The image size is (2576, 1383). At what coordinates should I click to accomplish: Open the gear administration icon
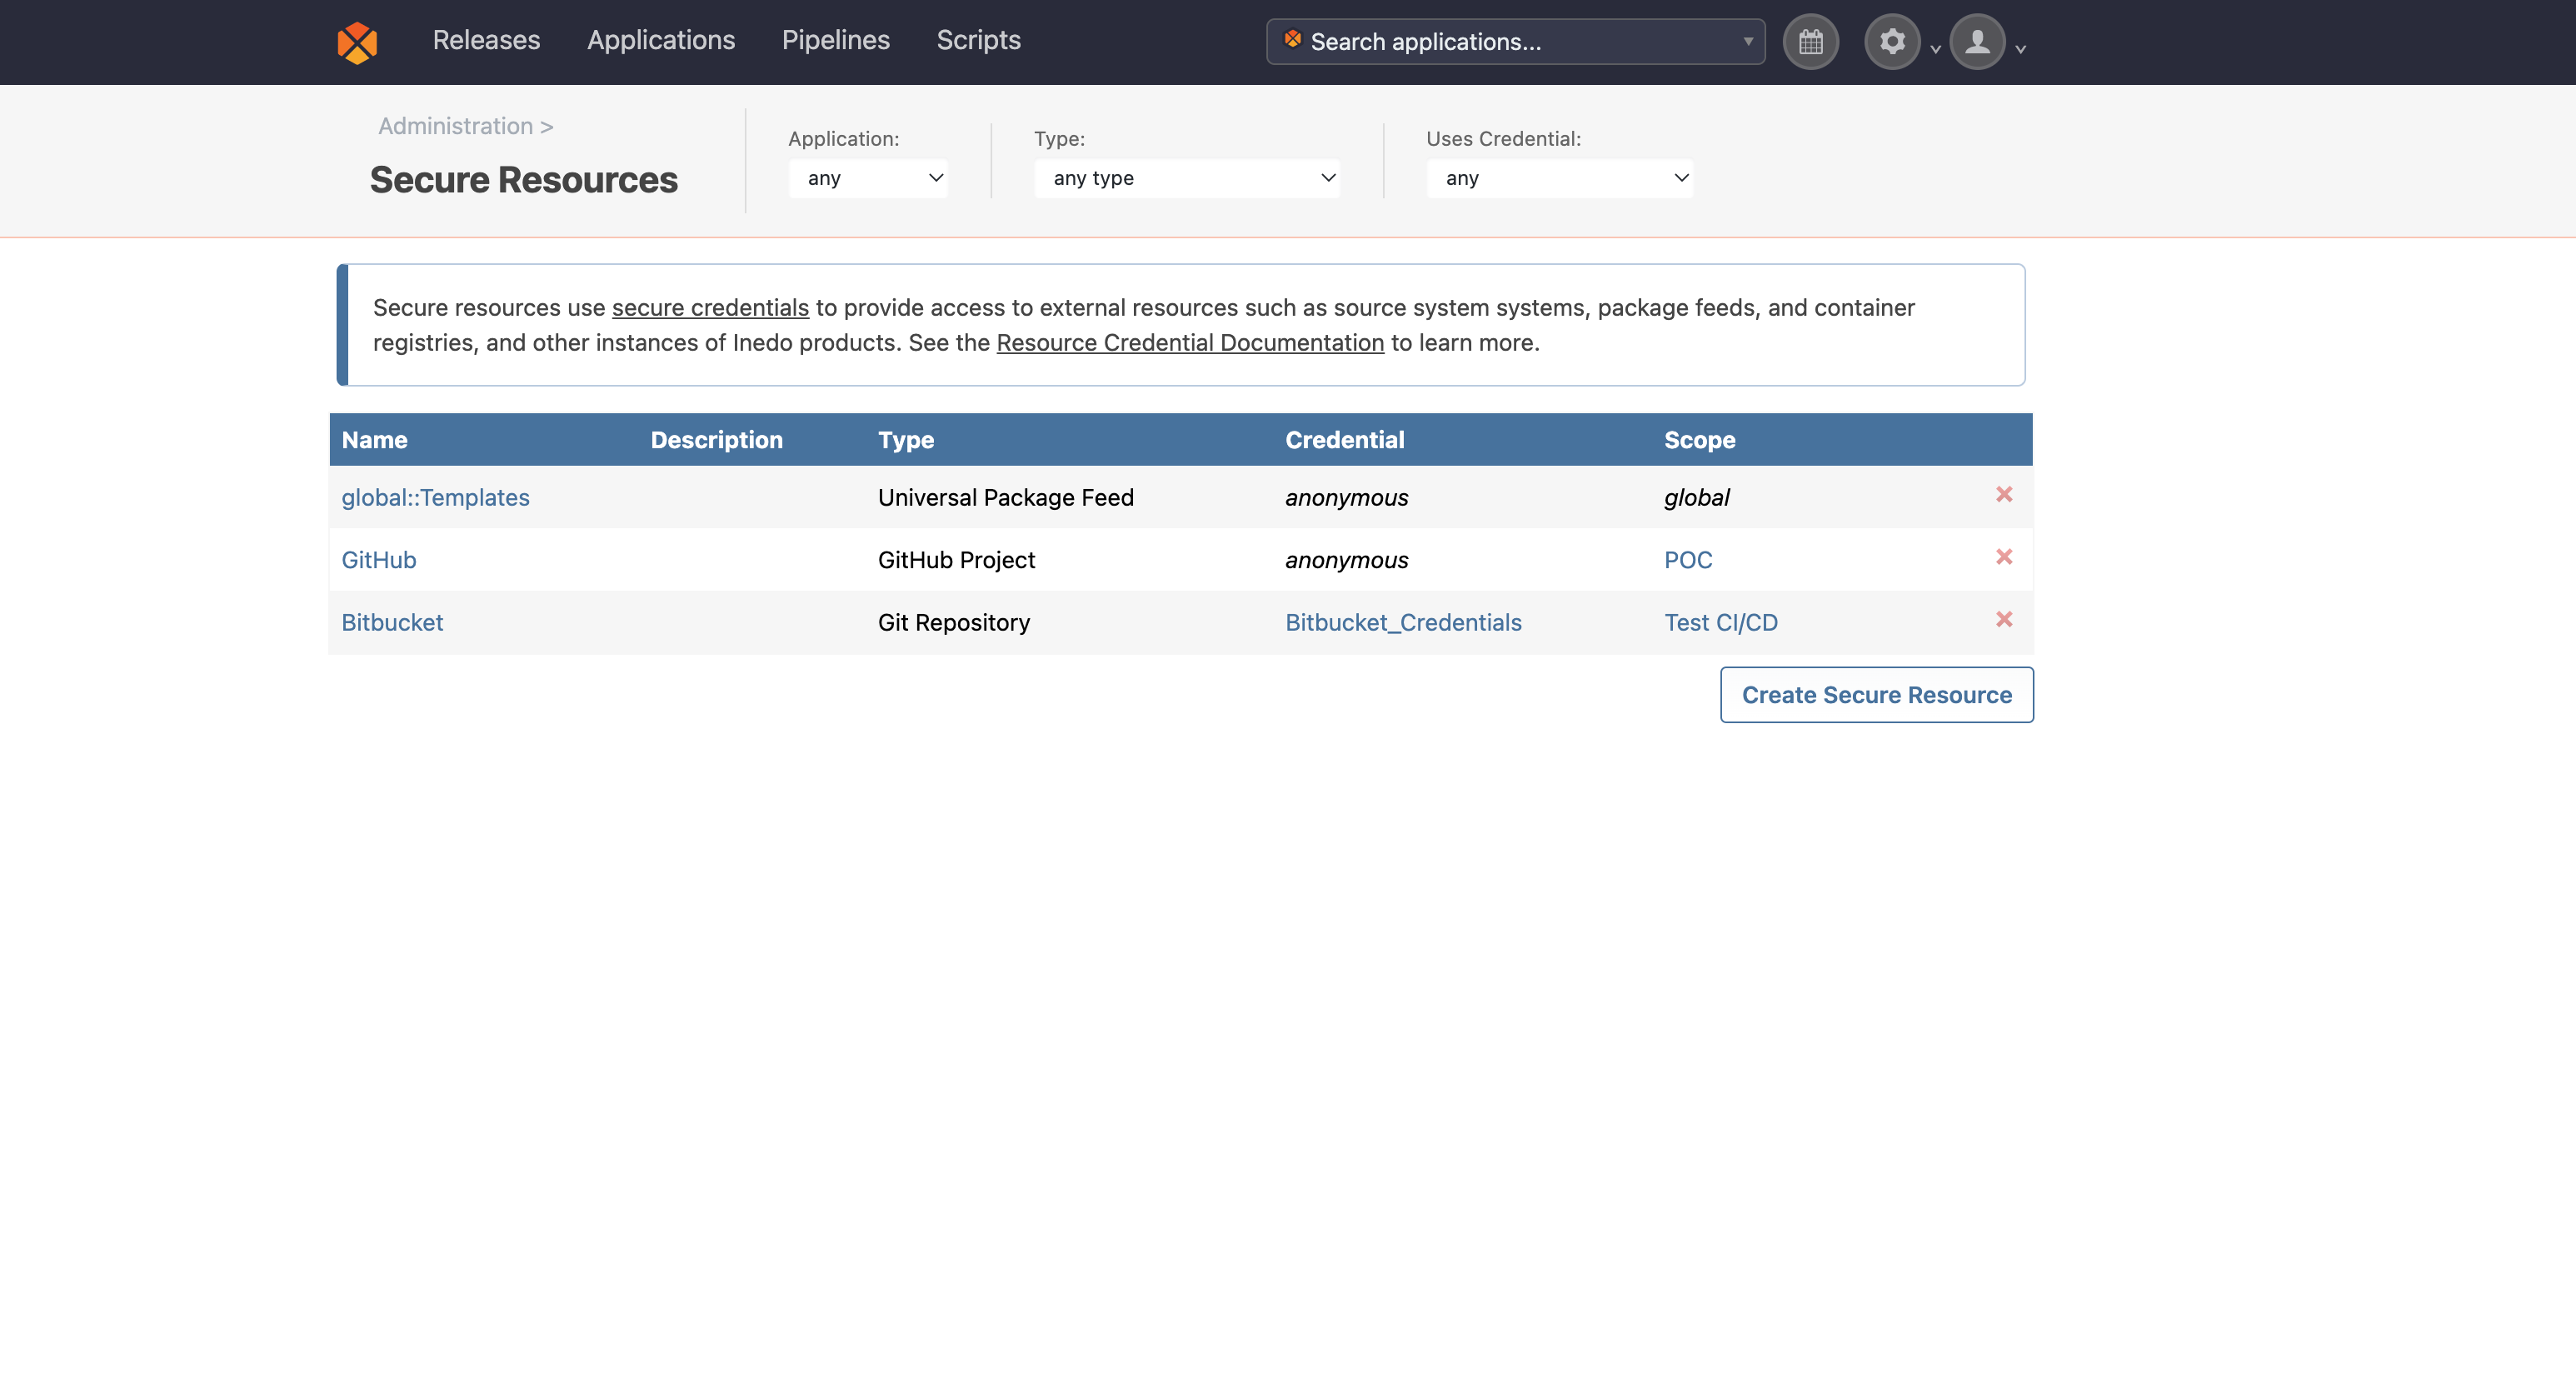tap(1892, 42)
